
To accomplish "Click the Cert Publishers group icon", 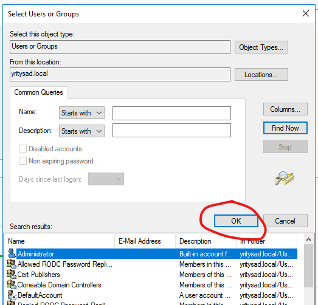I will pyautogui.click(x=12, y=274).
